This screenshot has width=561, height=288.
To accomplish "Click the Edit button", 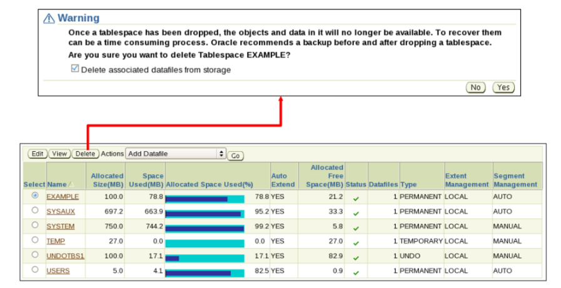I will [x=38, y=154].
